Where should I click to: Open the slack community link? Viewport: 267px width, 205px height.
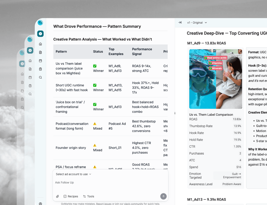(x=133, y=204)
